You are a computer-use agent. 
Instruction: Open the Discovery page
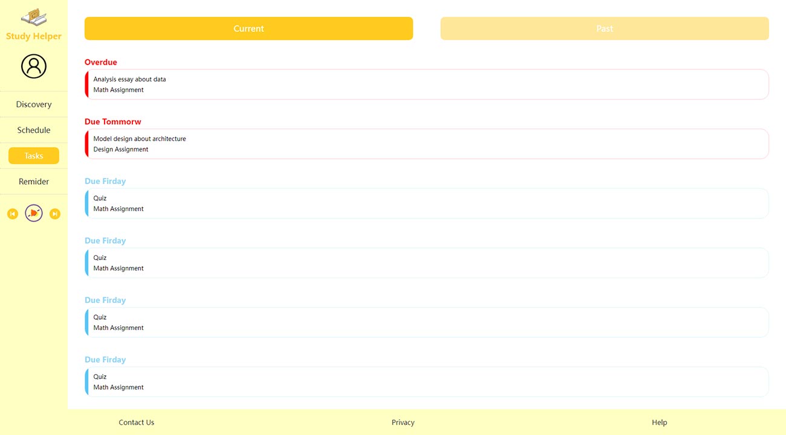coord(34,104)
